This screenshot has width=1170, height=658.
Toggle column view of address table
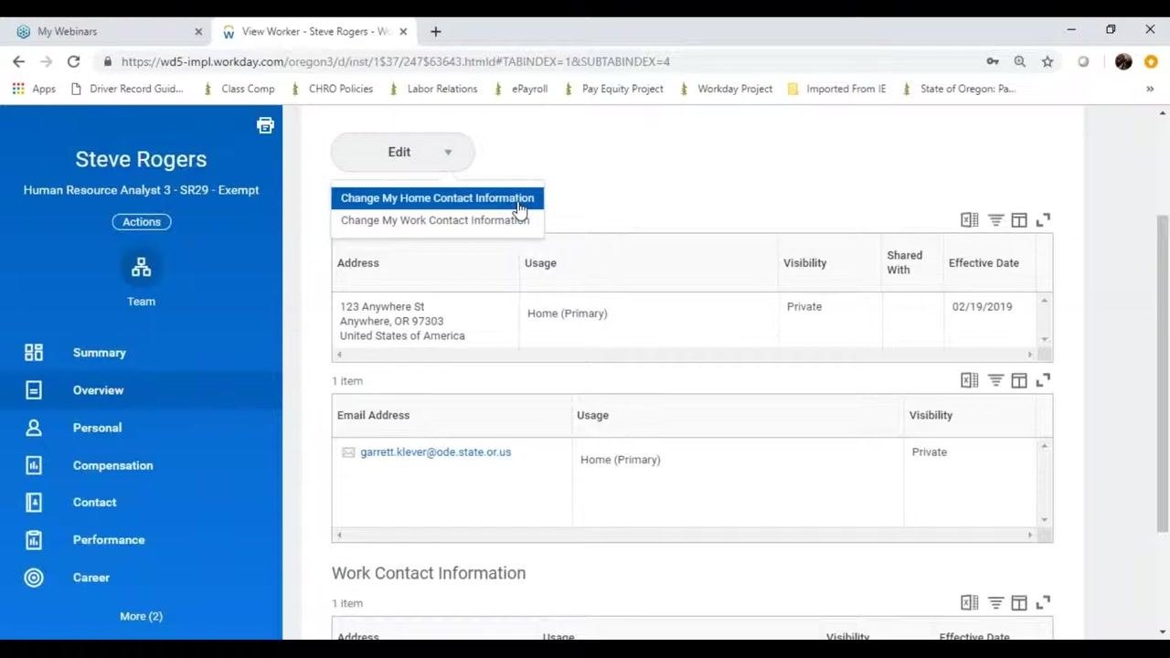coord(1019,220)
